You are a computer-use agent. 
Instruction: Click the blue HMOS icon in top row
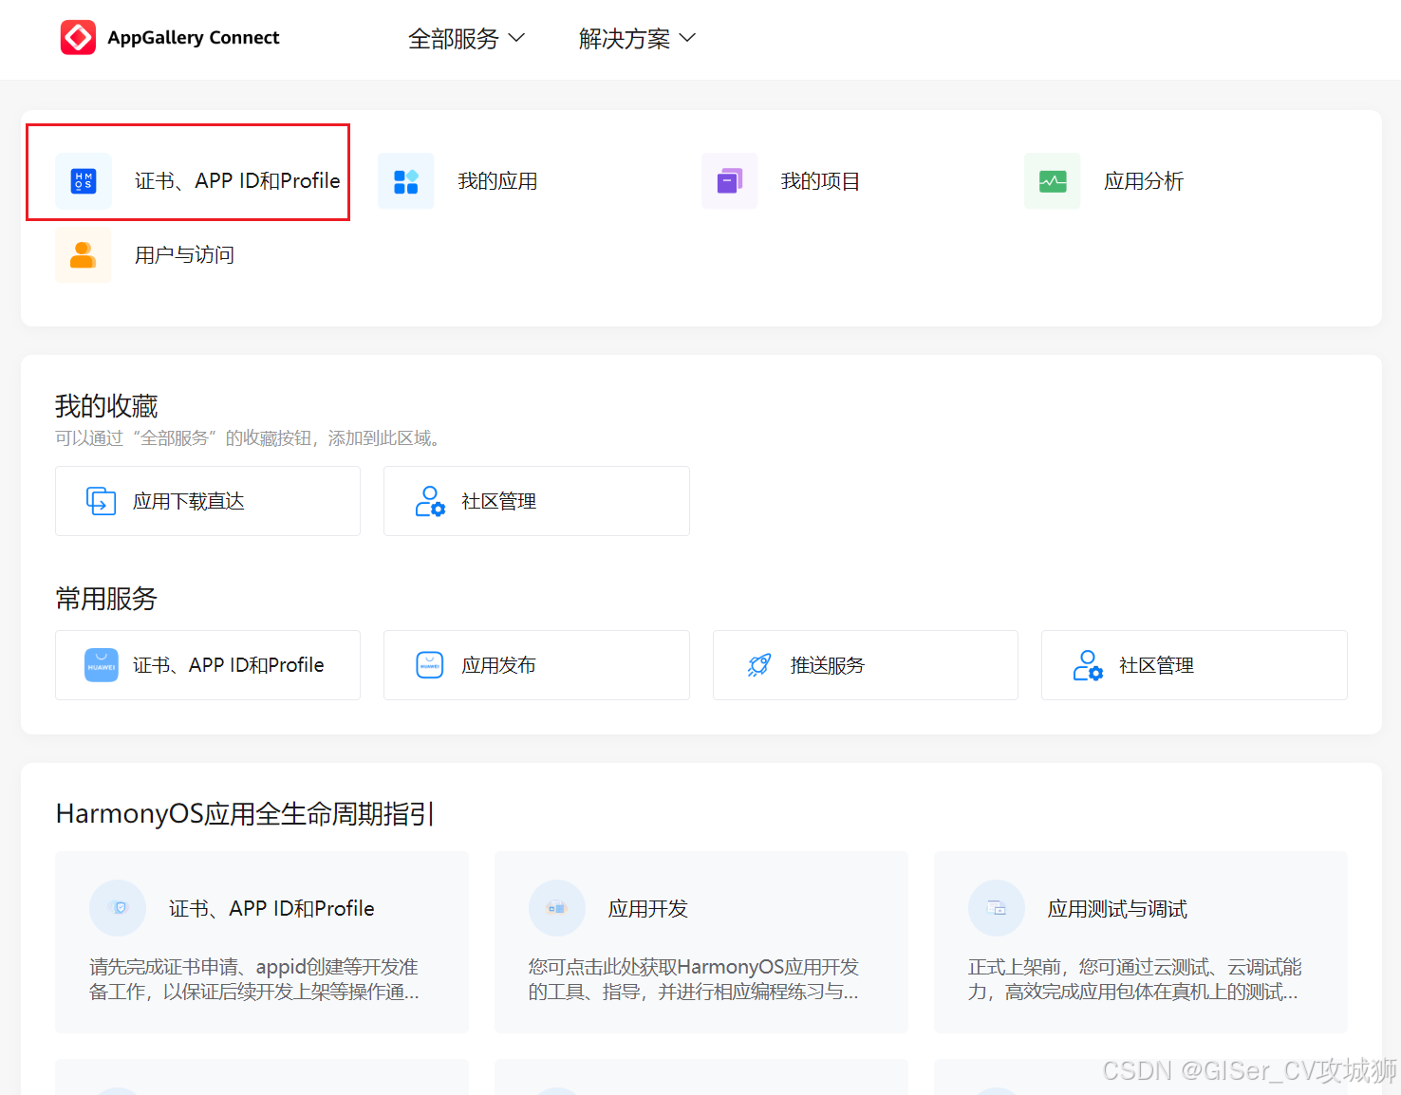[84, 181]
